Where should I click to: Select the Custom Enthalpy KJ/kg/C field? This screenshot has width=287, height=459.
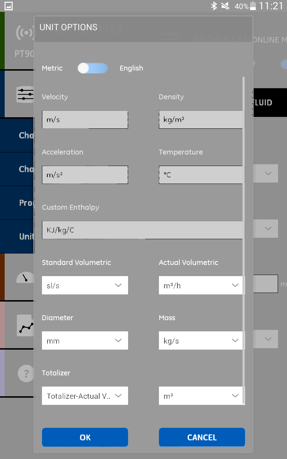142,230
